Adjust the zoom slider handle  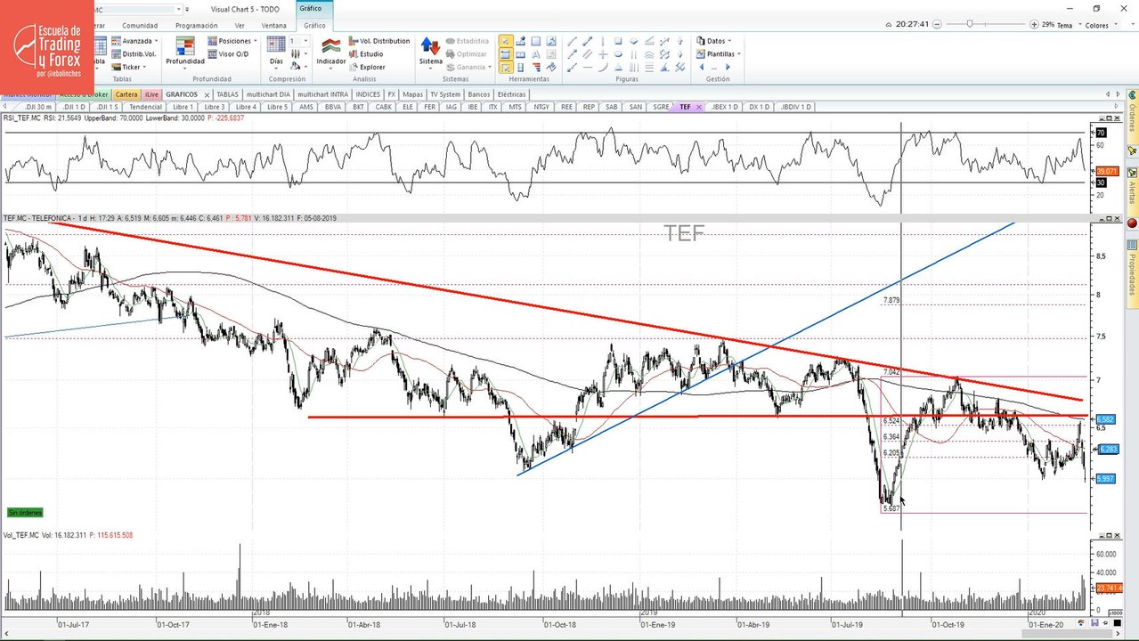971,24
